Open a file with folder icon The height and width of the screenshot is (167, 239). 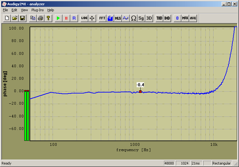[15, 18]
